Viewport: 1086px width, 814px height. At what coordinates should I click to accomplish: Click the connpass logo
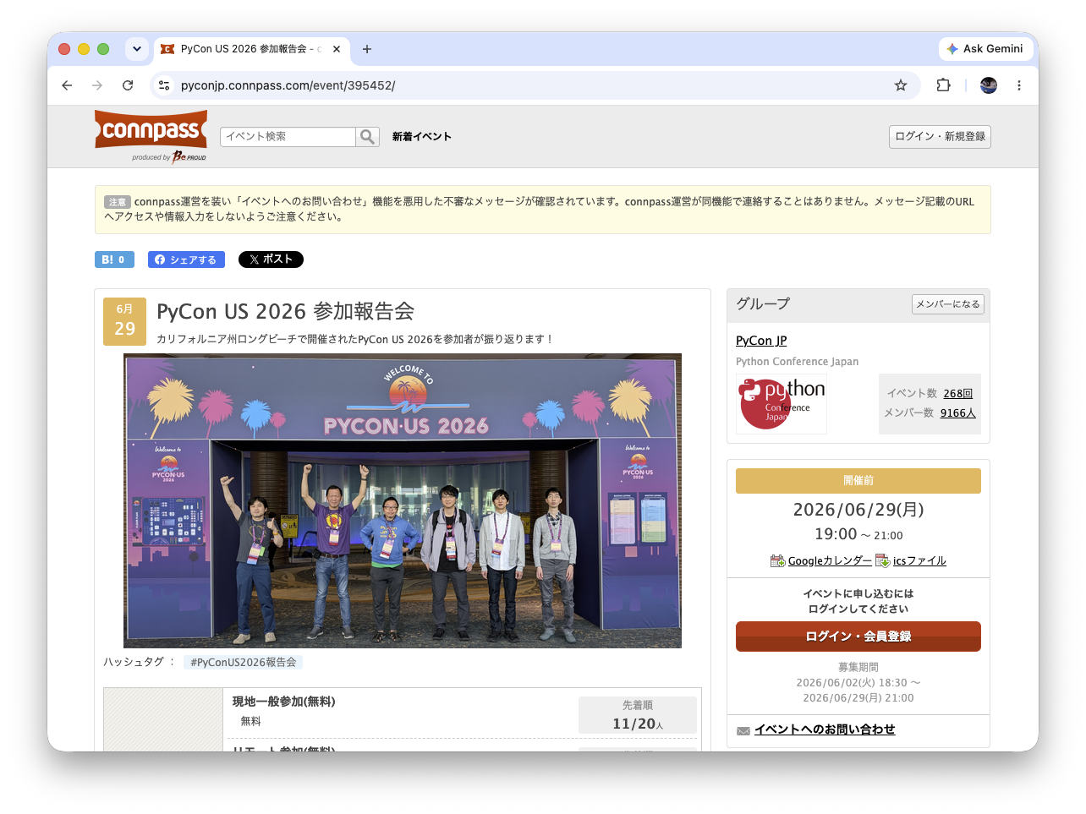point(151,131)
